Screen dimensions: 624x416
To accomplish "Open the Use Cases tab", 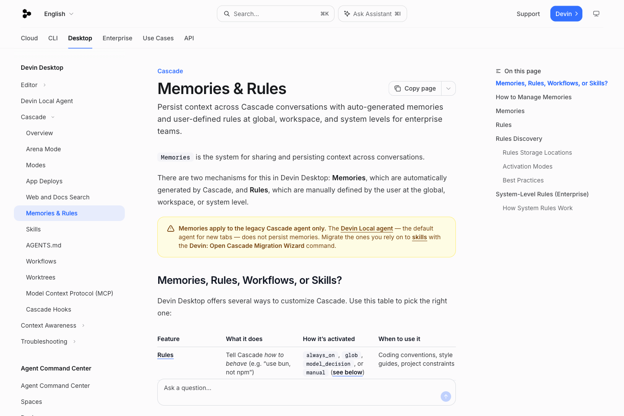I will (x=158, y=38).
